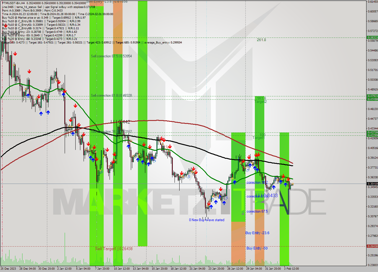This screenshot has width=378, height=272.
Task: Click the 0.4613 price axis label
Action: 373,109
